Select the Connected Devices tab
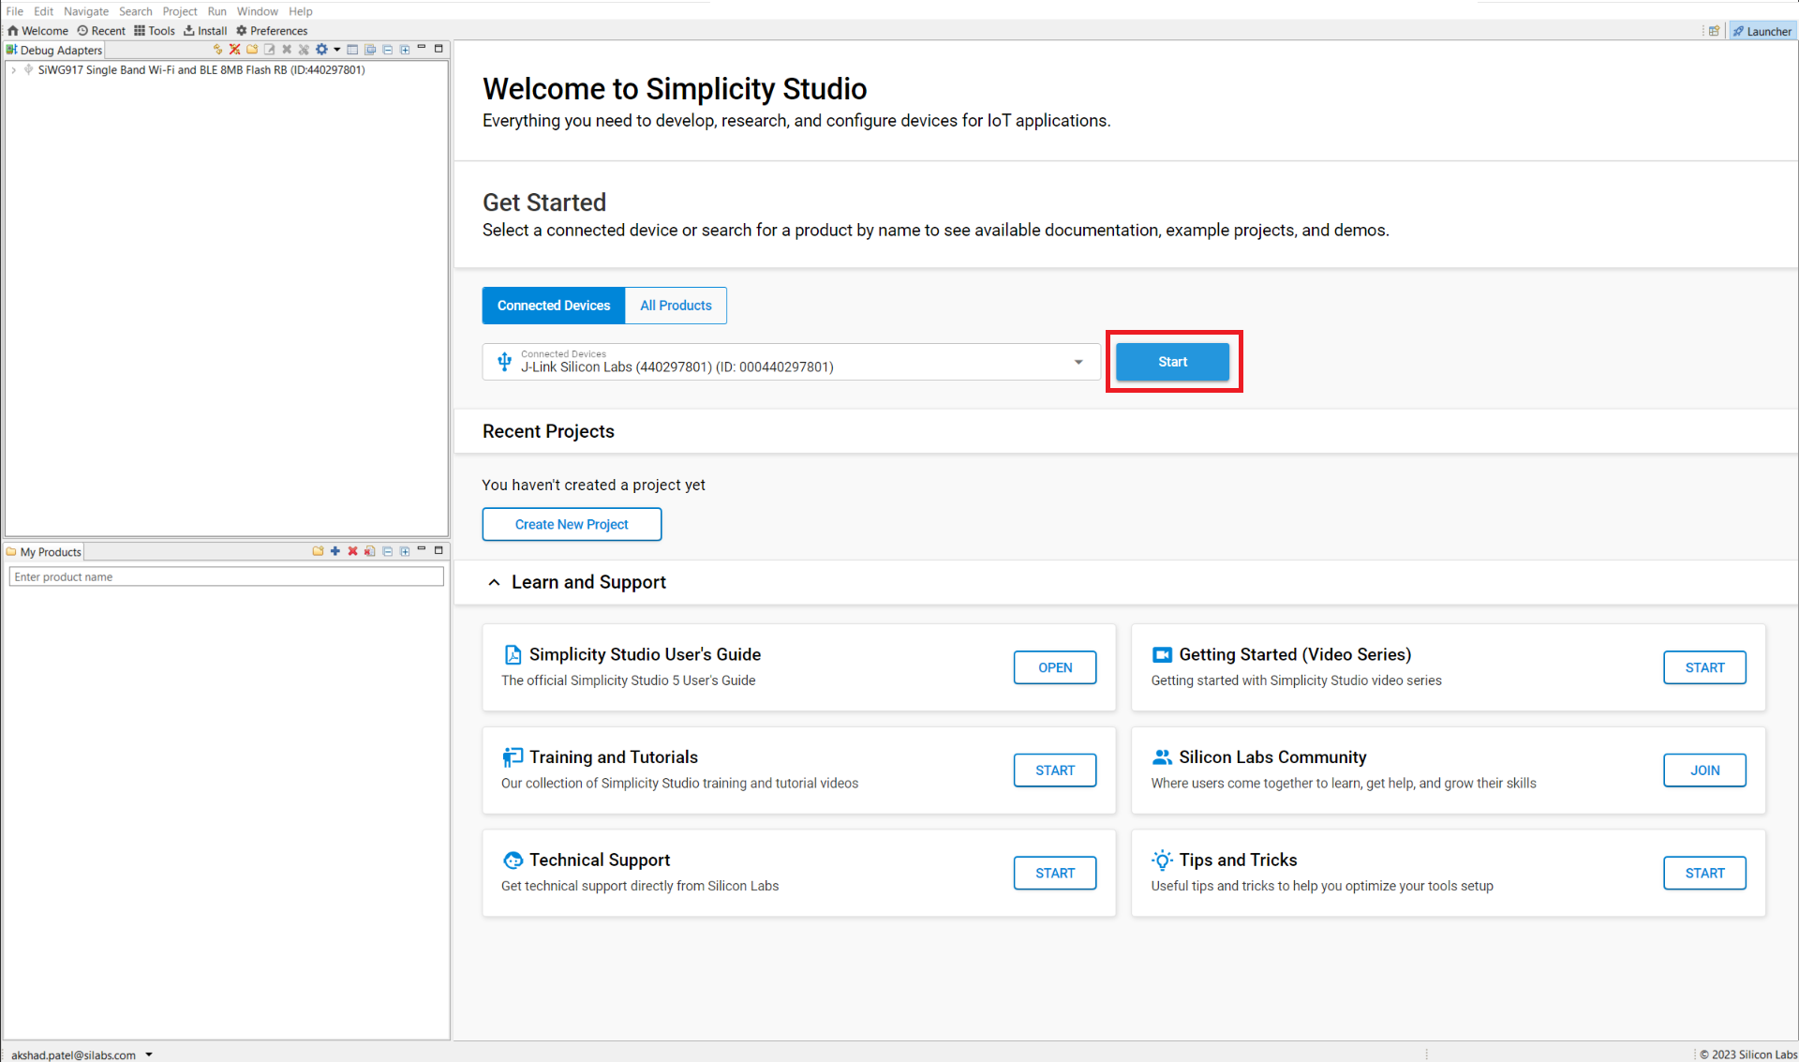This screenshot has height=1062, width=1799. 554,306
